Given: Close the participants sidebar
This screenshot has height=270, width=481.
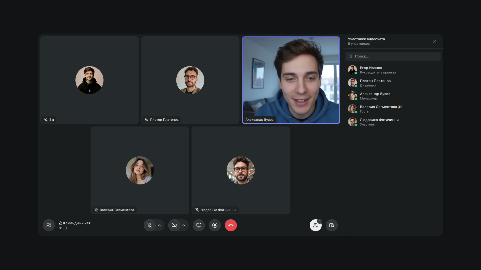Looking at the screenshot, I should tap(435, 41).
